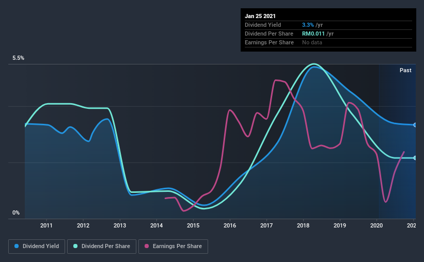Select the Dividend Per Share endpoint marker
Screen dimensions: 424x262
click(x=415, y=158)
